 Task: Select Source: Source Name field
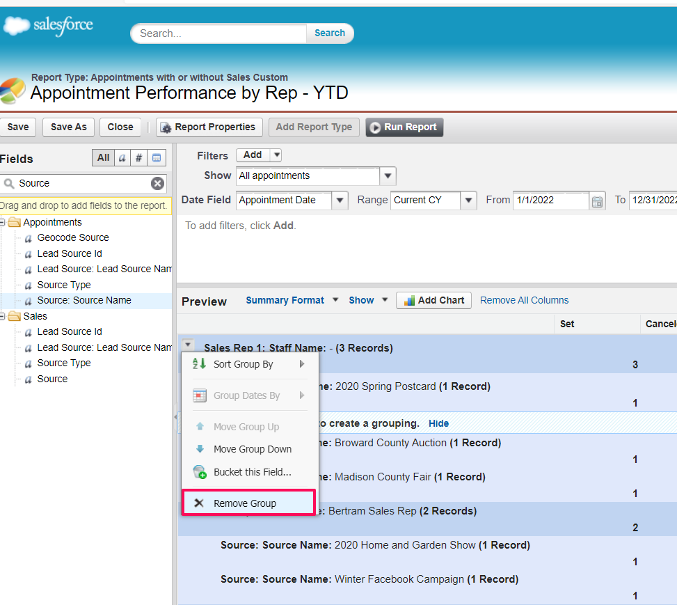(x=84, y=300)
